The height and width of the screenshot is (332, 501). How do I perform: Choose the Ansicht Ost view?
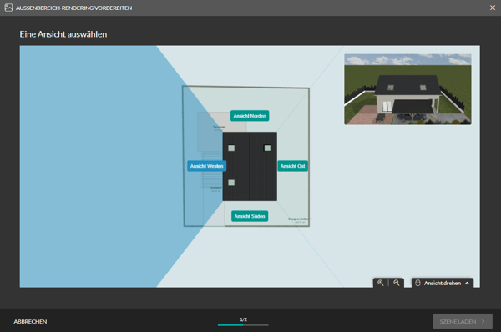click(293, 166)
